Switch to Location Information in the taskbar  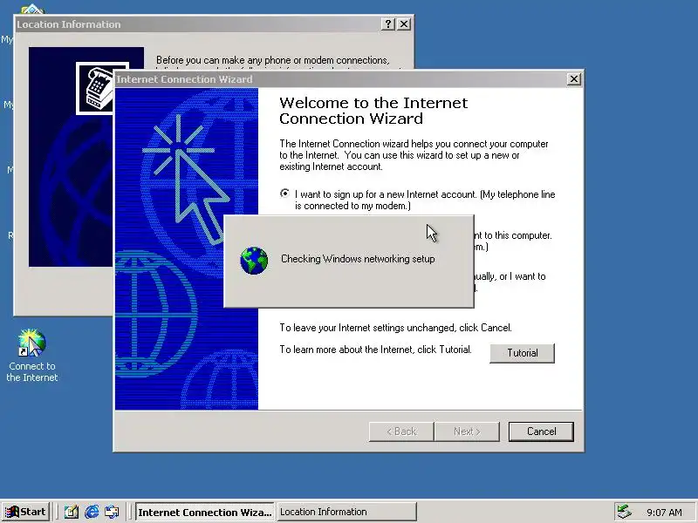tap(346, 512)
